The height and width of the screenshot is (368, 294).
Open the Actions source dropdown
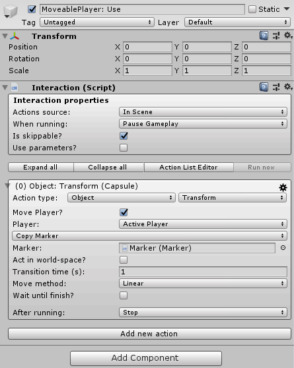203,112
